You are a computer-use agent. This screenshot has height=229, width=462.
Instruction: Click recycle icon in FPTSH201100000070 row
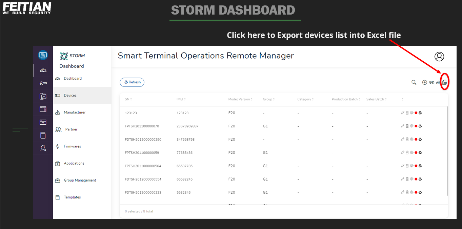420,126
